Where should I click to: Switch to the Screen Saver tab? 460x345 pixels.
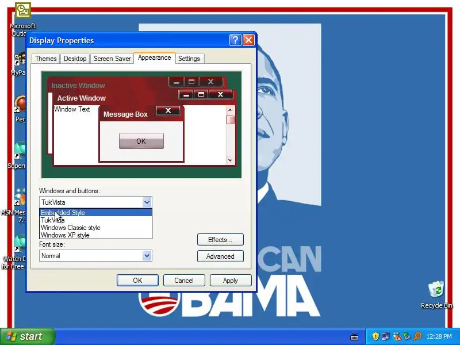(112, 59)
